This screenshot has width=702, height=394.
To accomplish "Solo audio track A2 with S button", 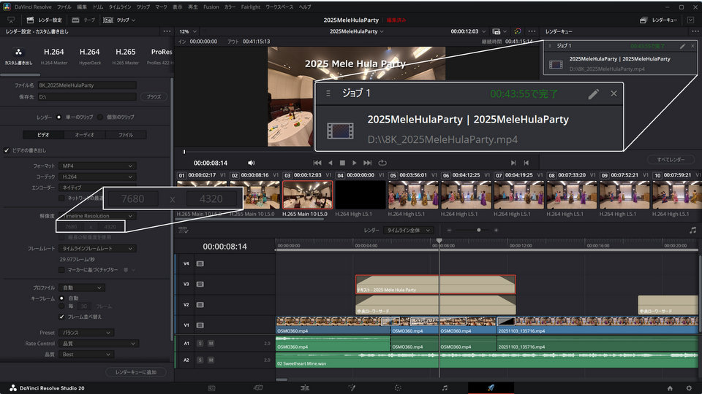I will click(200, 360).
